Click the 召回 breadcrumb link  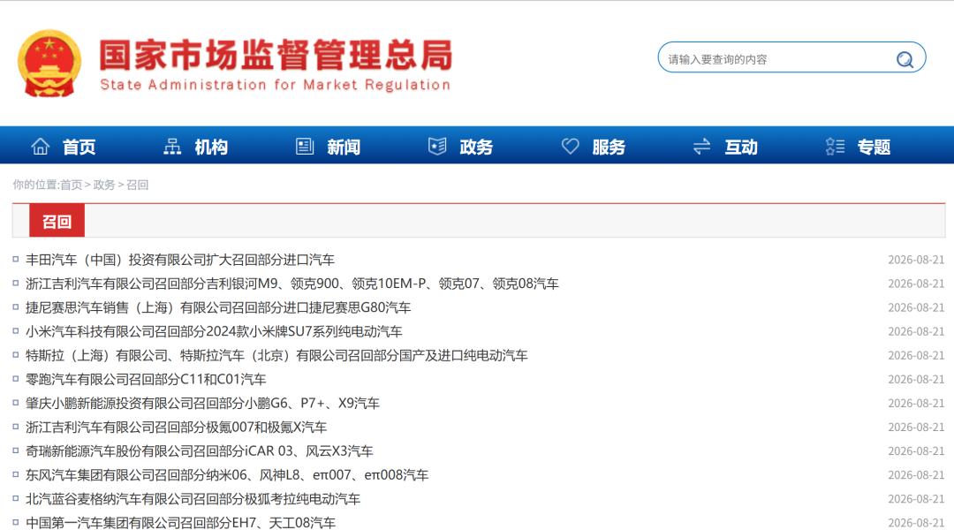pos(138,185)
